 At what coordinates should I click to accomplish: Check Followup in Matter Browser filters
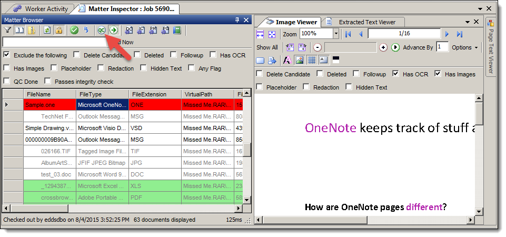[174, 55]
